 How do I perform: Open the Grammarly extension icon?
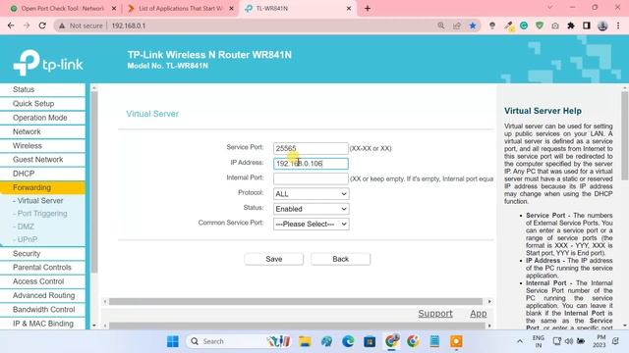pos(524,25)
